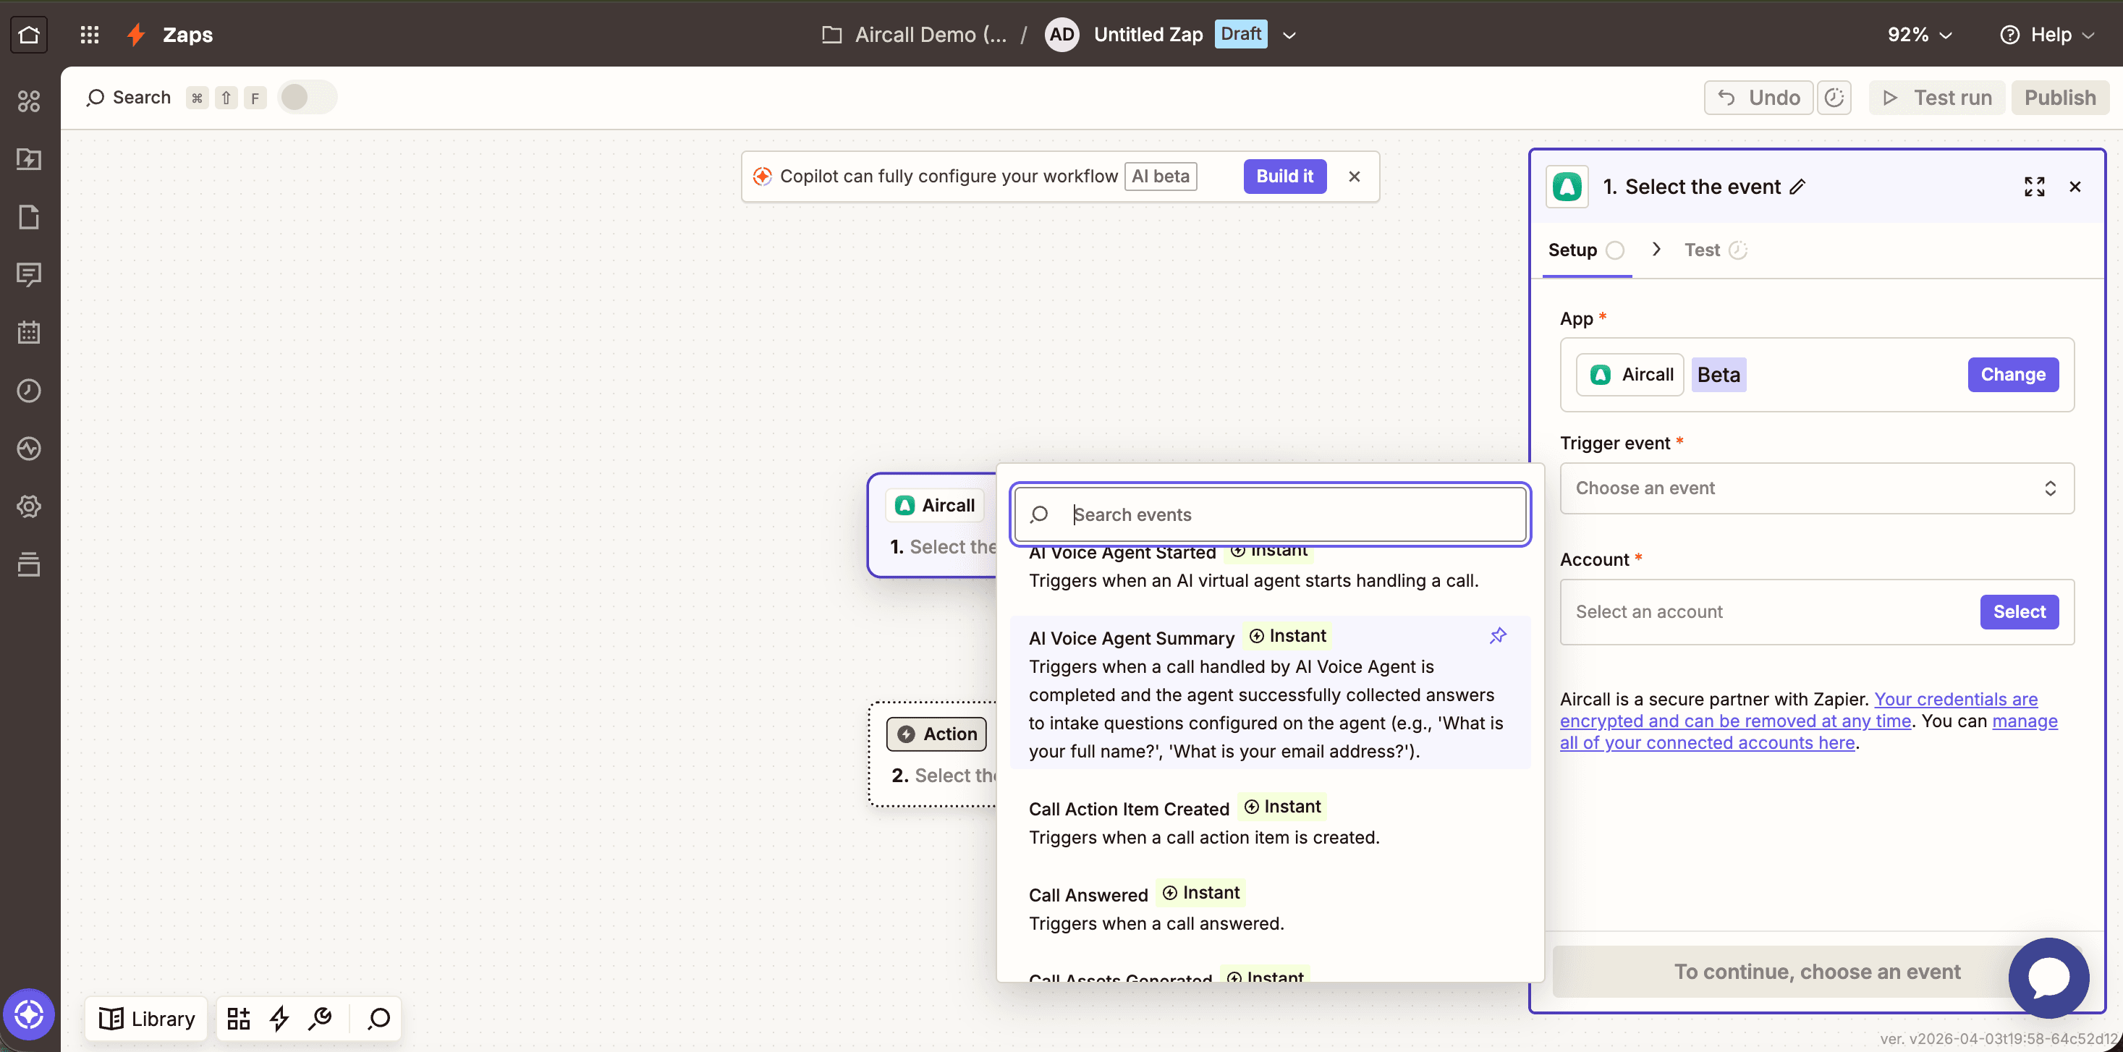This screenshot has height=1052, width=2123.
Task: Open the Choose an event dropdown
Action: [x=1815, y=488]
